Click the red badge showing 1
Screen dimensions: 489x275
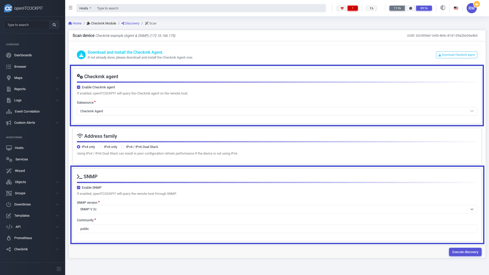[353, 8]
